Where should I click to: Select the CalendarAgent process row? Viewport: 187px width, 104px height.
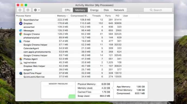pos(94,48)
